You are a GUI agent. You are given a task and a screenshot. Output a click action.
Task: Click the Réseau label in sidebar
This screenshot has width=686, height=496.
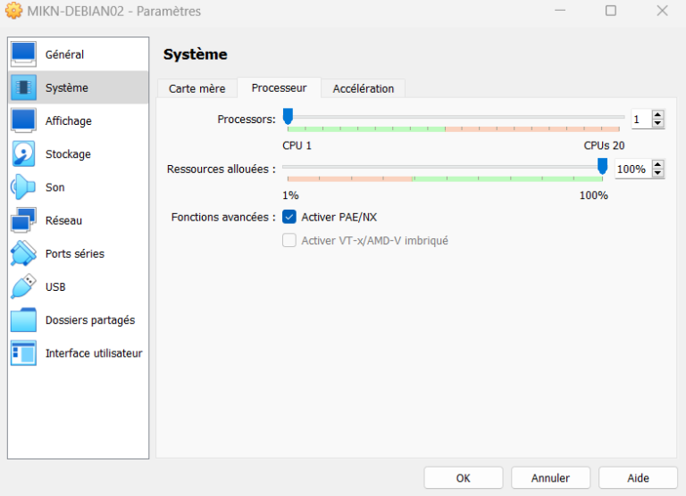coord(64,220)
